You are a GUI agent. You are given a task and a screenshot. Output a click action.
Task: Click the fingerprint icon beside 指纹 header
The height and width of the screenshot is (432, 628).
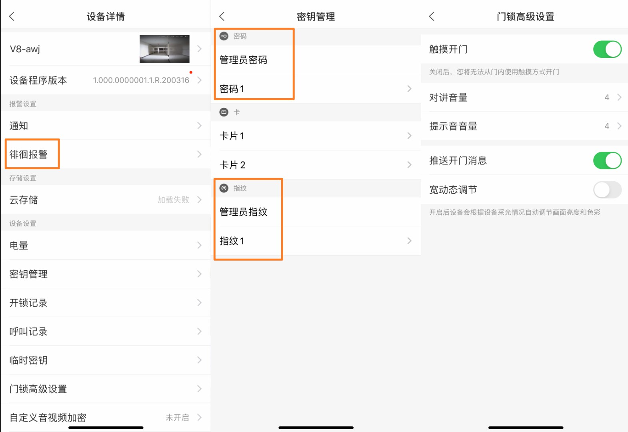[x=224, y=188]
